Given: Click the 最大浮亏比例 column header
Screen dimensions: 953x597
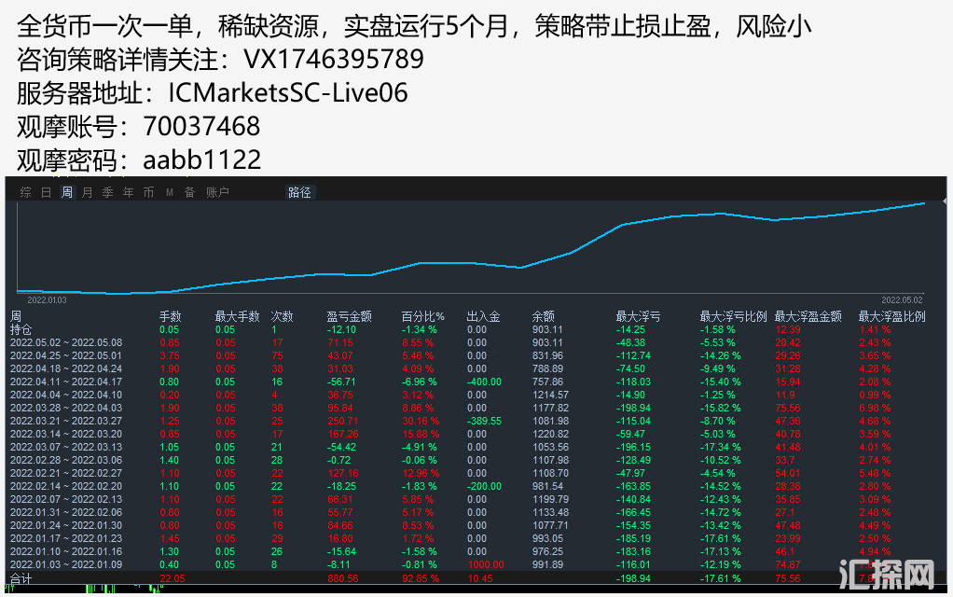Looking at the screenshot, I should [x=733, y=316].
